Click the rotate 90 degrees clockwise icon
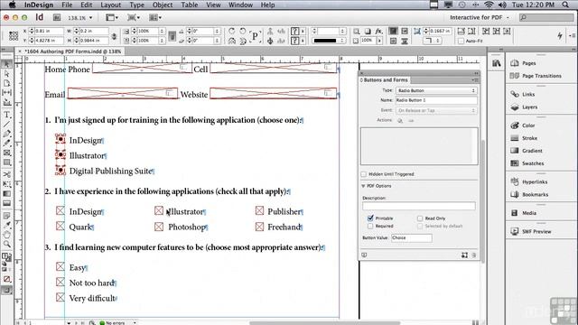The height and width of the screenshot is (325, 578). [x=231, y=32]
